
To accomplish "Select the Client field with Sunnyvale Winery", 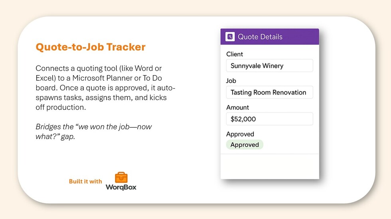I will 269,66.
